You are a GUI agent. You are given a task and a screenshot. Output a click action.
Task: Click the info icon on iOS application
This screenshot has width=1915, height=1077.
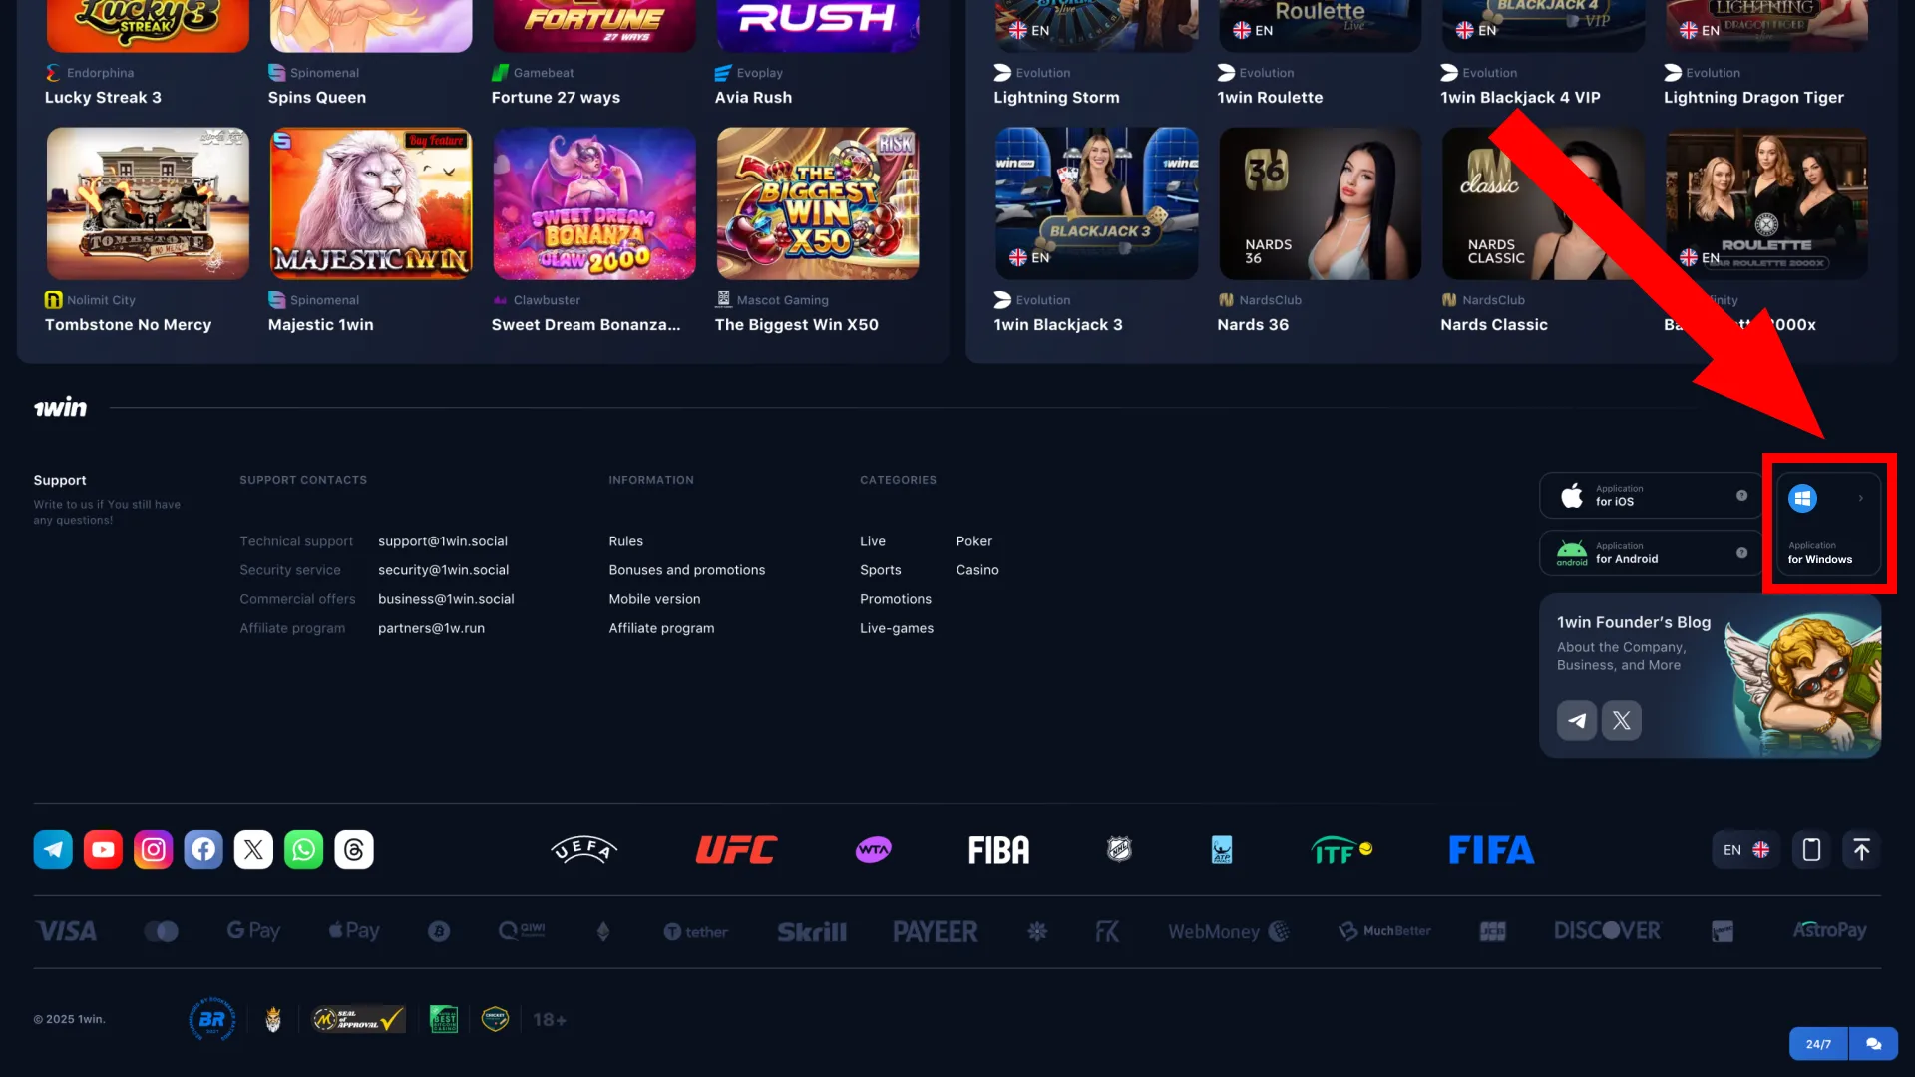coord(1741,496)
